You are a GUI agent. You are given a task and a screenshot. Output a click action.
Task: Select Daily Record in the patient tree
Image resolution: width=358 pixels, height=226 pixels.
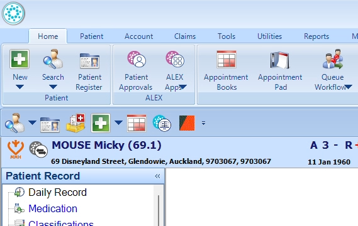(57, 192)
